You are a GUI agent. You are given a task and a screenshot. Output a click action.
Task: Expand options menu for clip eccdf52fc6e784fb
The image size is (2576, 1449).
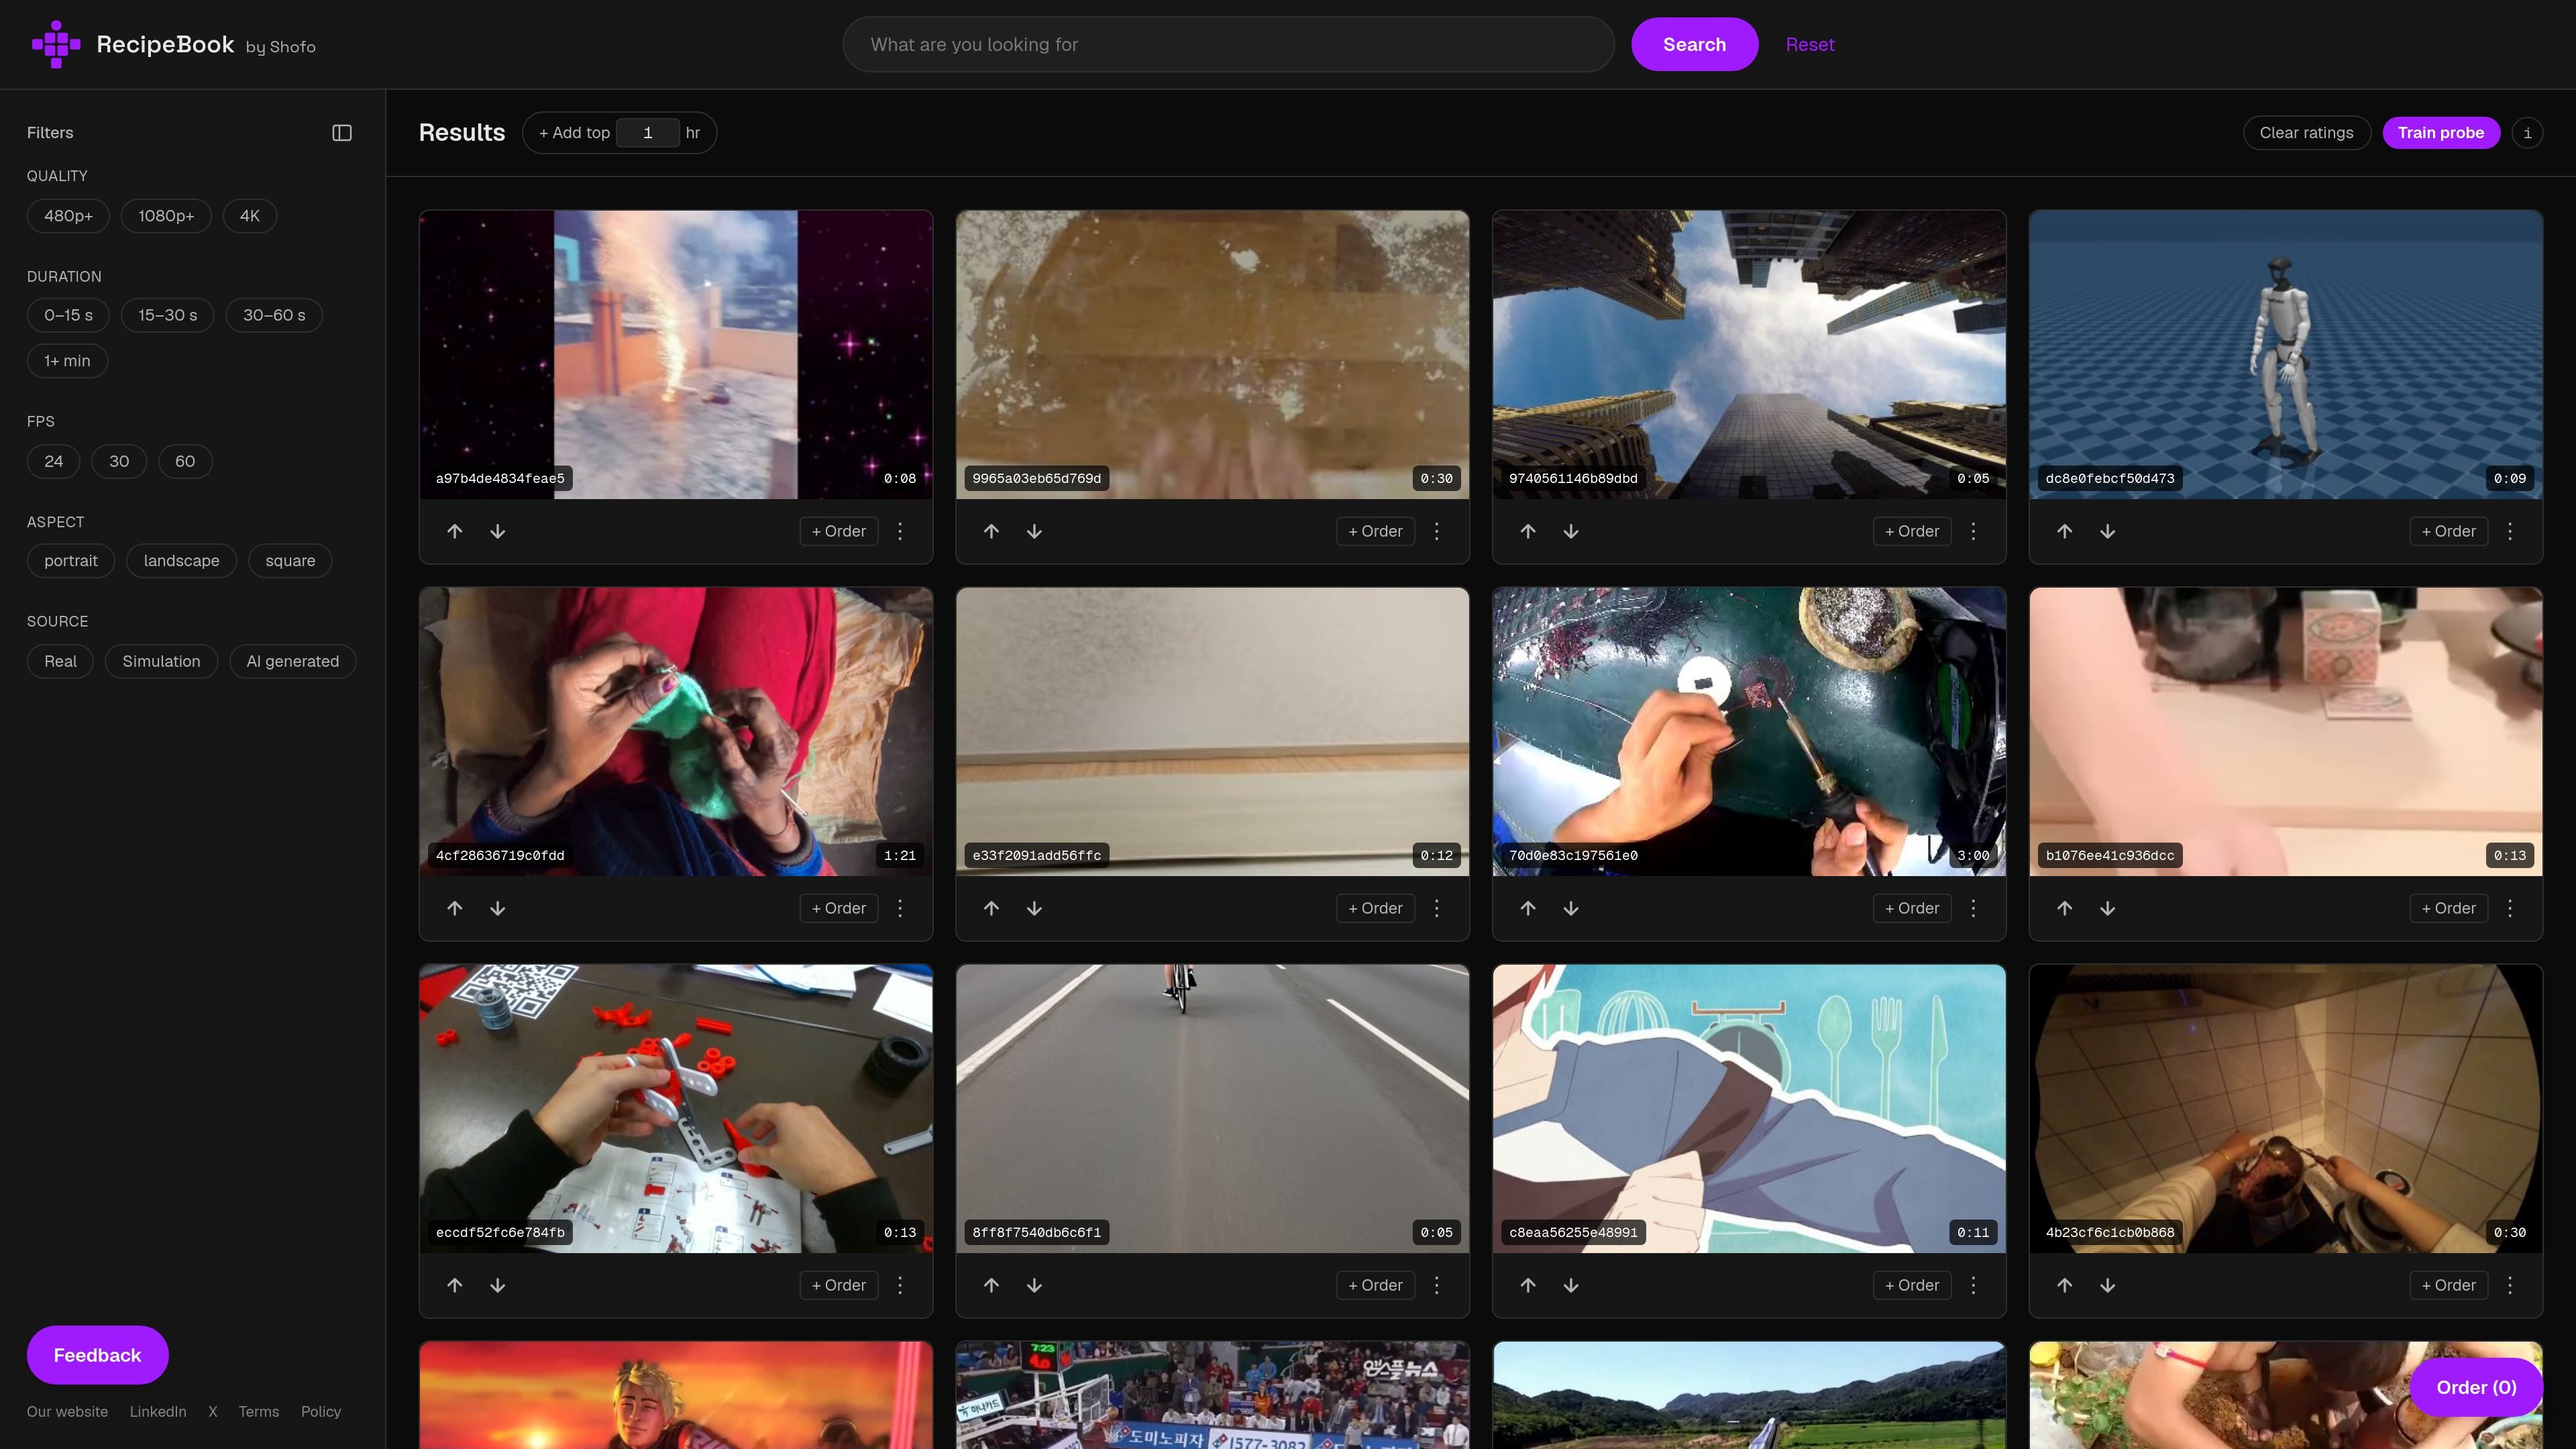coord(900,1285)
